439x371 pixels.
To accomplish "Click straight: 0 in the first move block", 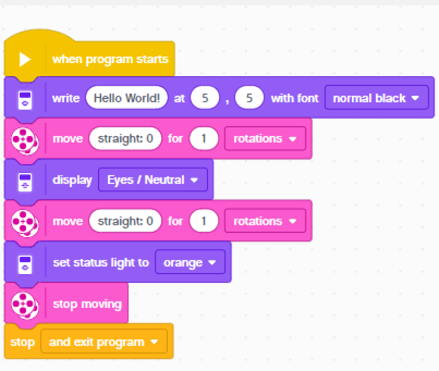I will [125, 139].
